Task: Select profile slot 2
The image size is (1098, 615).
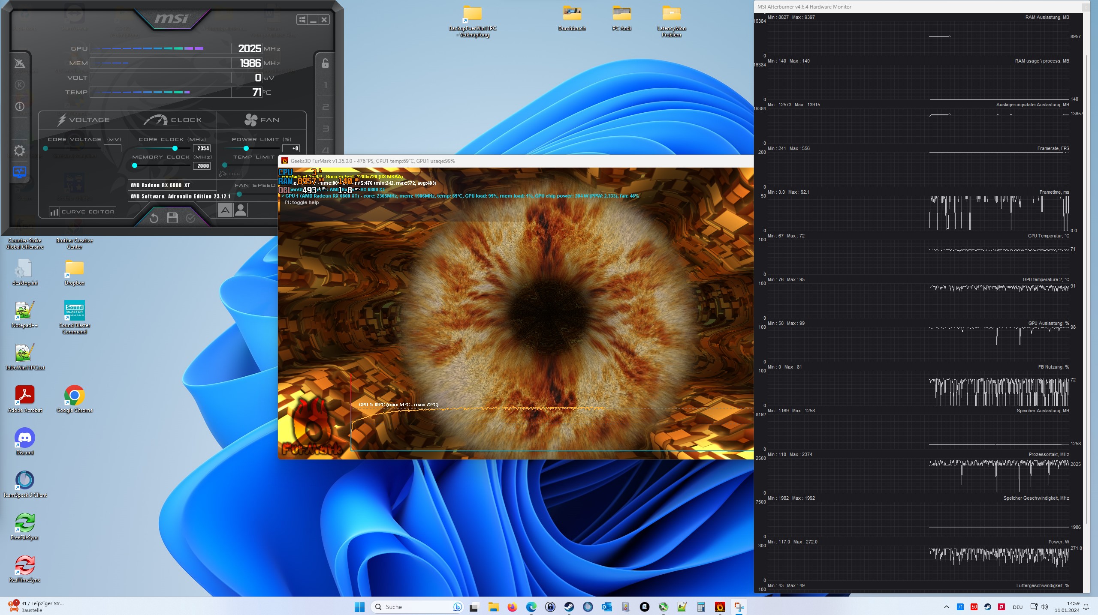Action: click(x=325, y=107)
